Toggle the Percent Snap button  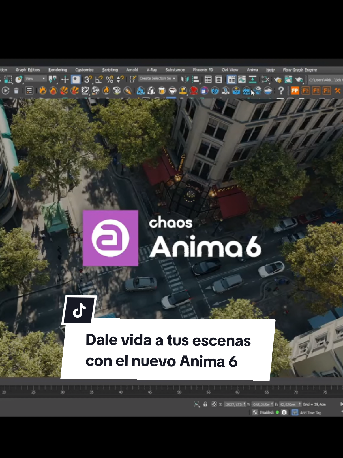pyautogui.click(x=110, y=79)
